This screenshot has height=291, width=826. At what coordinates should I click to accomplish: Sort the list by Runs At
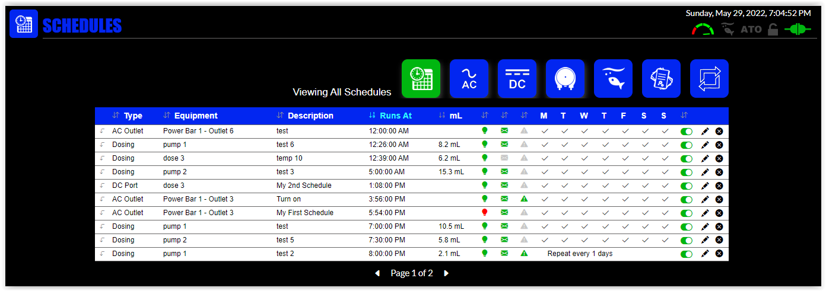point(395,116)
